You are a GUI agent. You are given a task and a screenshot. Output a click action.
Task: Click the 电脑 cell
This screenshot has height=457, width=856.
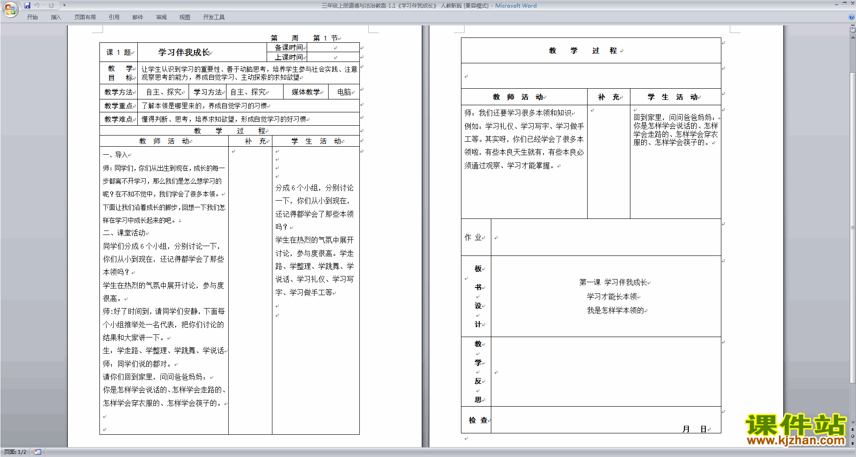tap(344, 92)
